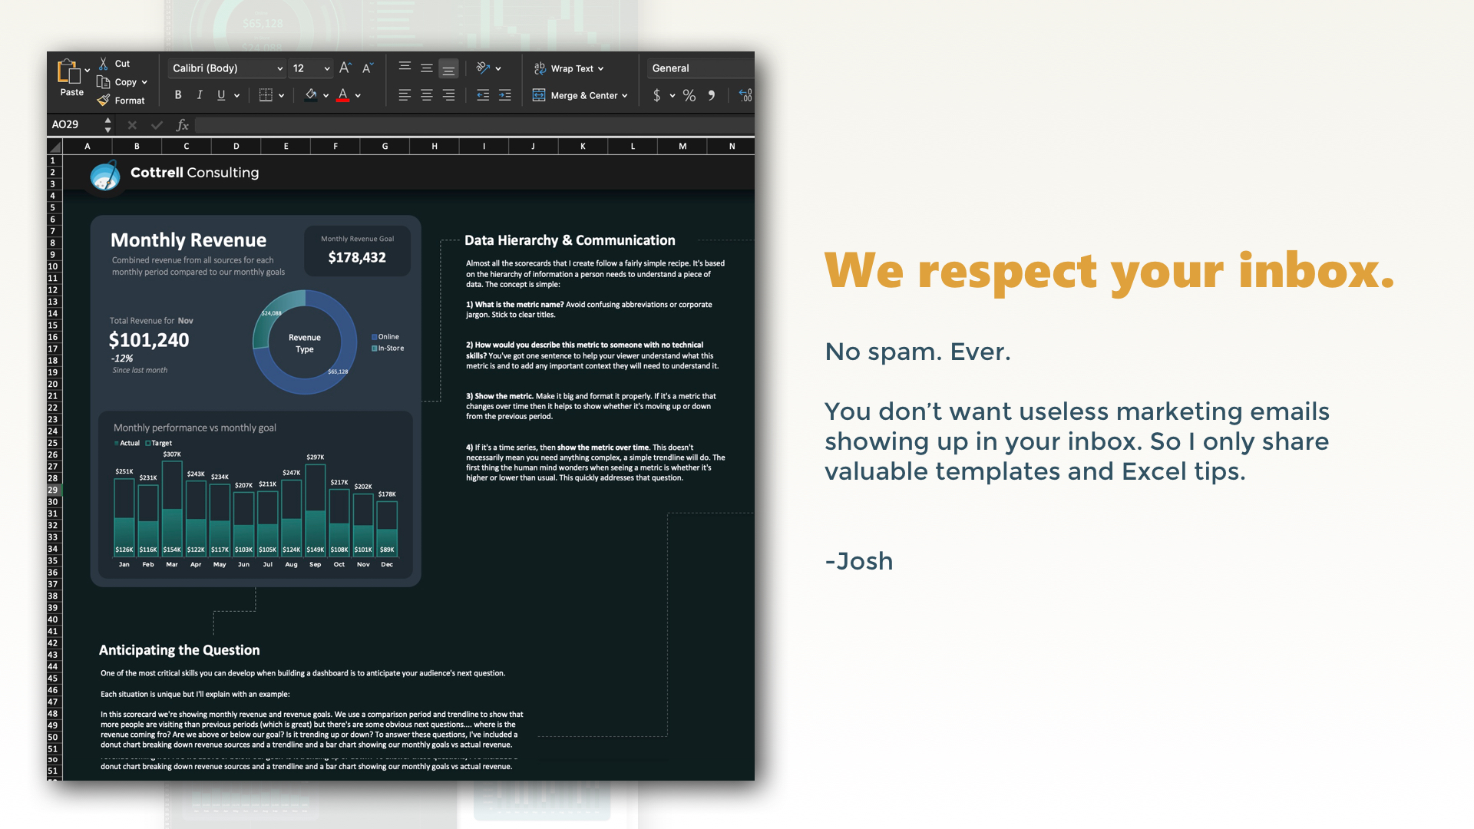Select column D header
Image resolution: width=1474 pixels, height=829 pixels.
pos(236,146)
